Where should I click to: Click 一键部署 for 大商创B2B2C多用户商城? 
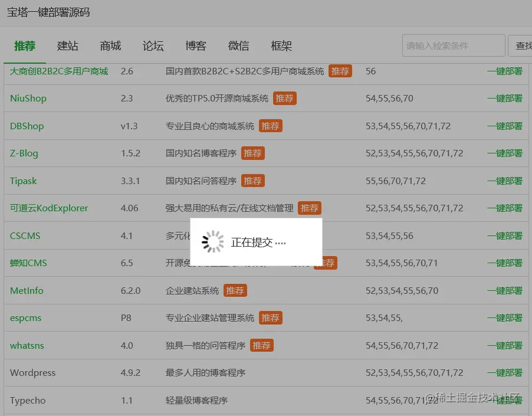coord(504,71)
